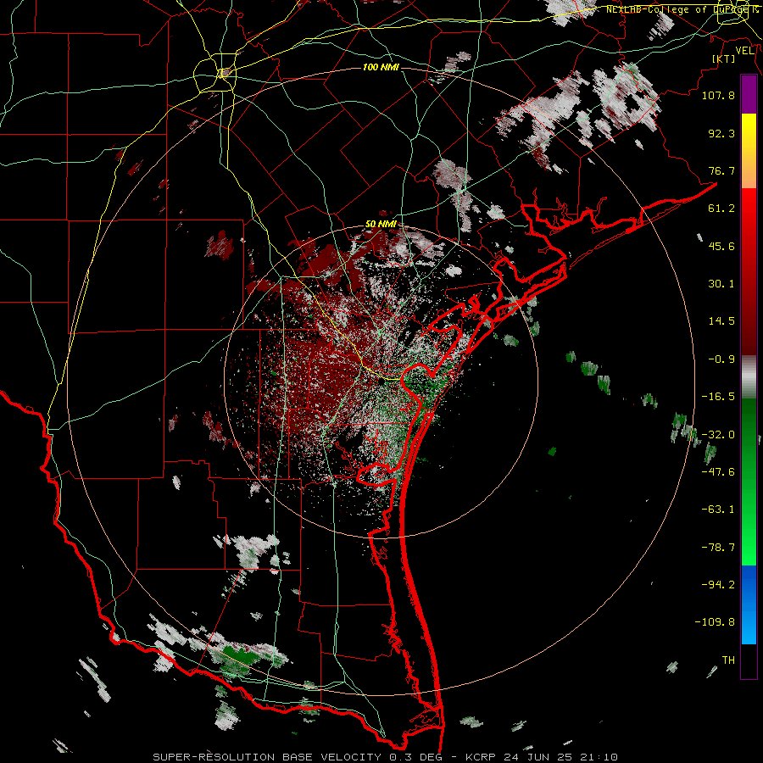Click the -16.5 velocity scale value

coord(718,397)
